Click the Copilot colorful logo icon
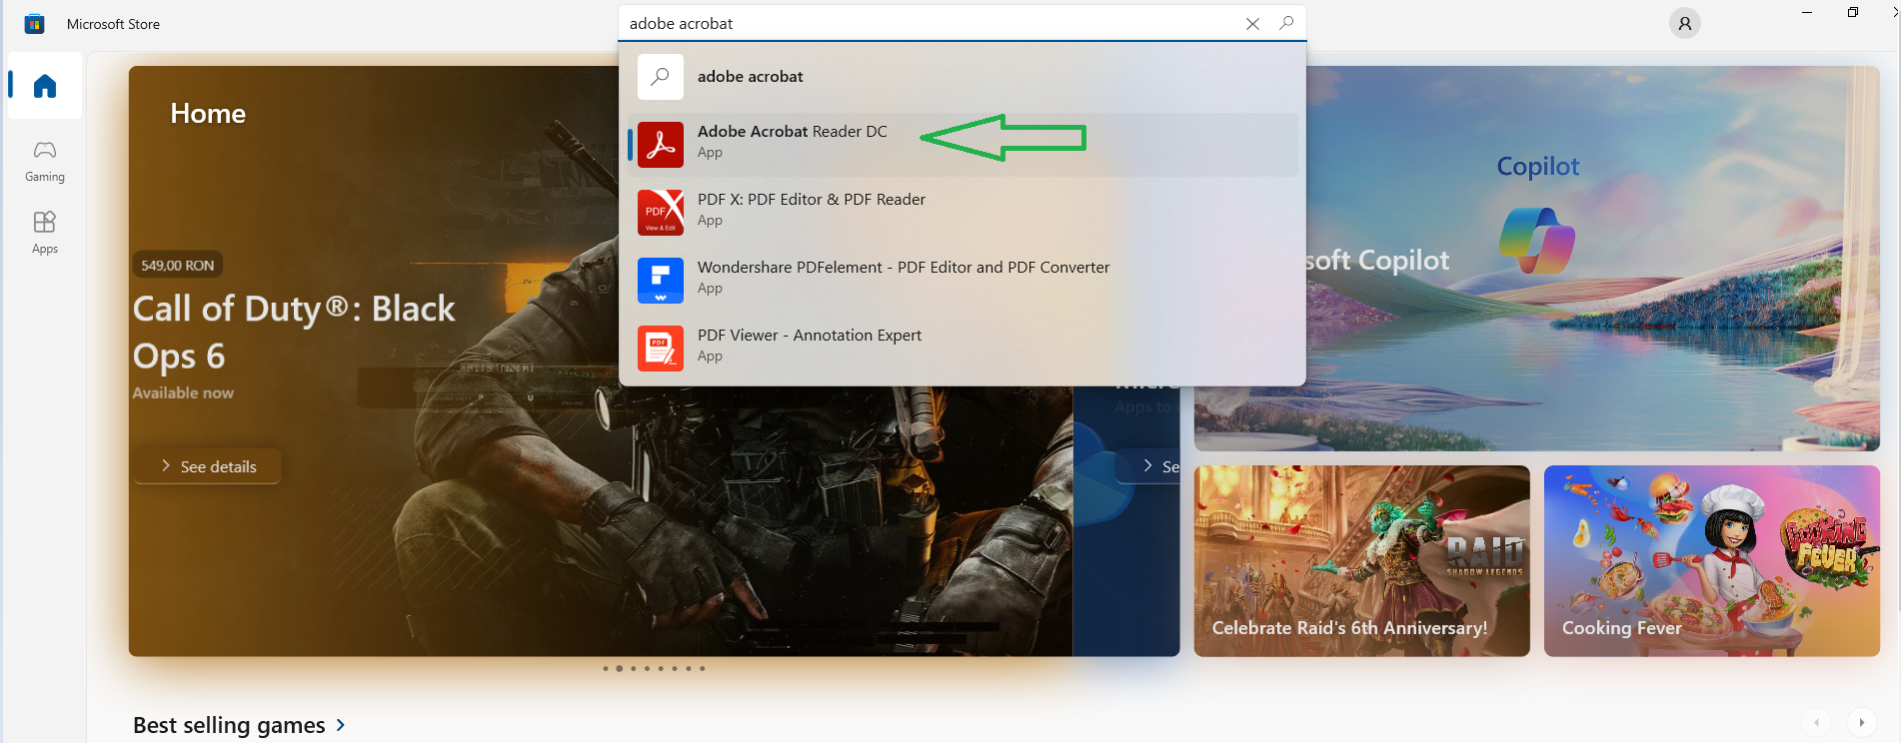Viewport: 1901px width, 743px height. 1537,241
